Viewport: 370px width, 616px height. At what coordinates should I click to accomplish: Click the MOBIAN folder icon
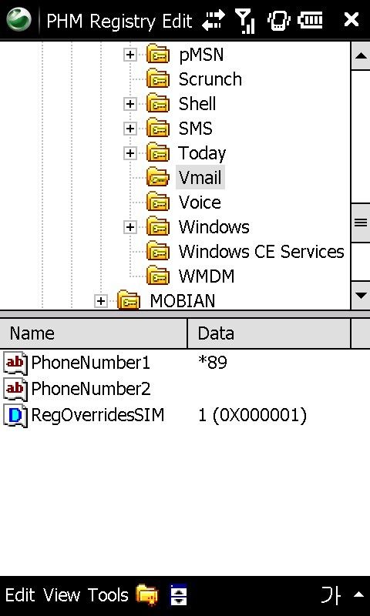pyautogui.click(x=129, y=300)
